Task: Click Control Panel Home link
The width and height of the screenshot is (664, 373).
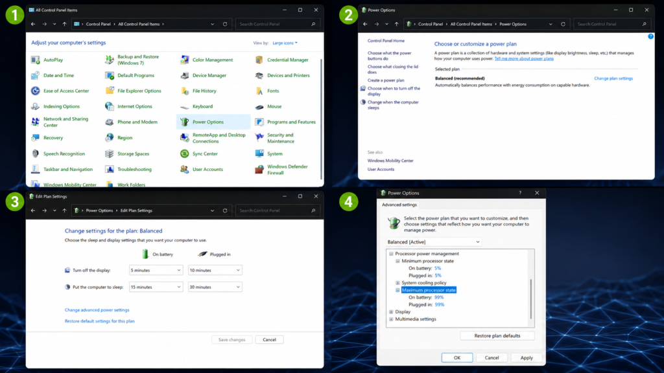Action: pos(386,41)
